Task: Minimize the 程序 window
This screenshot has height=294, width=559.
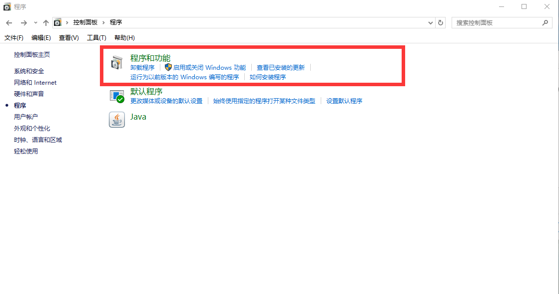Action: point(502,7)
